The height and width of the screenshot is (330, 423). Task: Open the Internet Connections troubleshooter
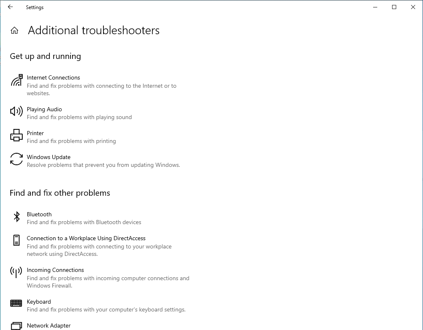tap(54, 77)
